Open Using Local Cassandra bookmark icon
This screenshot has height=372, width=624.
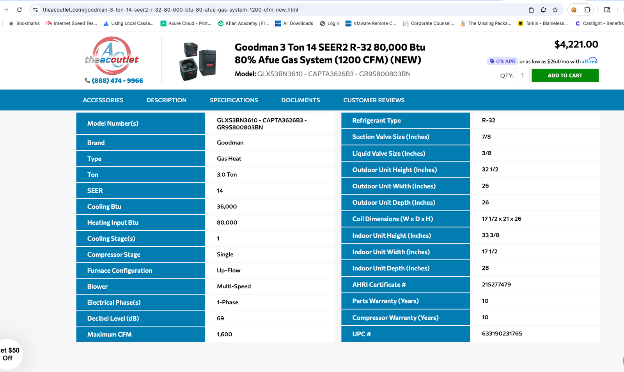tap(106, 23)
